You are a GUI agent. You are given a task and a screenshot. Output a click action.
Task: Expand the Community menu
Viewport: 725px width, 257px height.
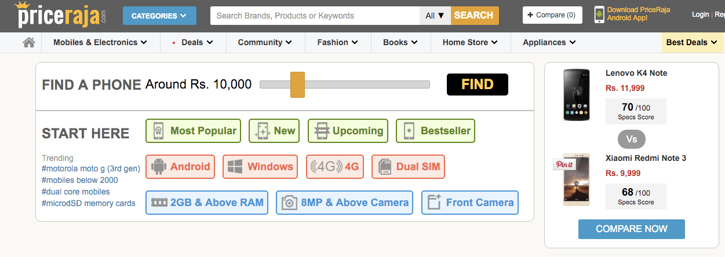[265, 42]
